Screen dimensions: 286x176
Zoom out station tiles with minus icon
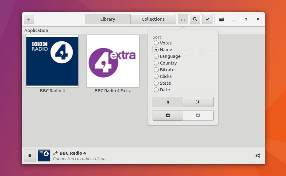[168, 115]
